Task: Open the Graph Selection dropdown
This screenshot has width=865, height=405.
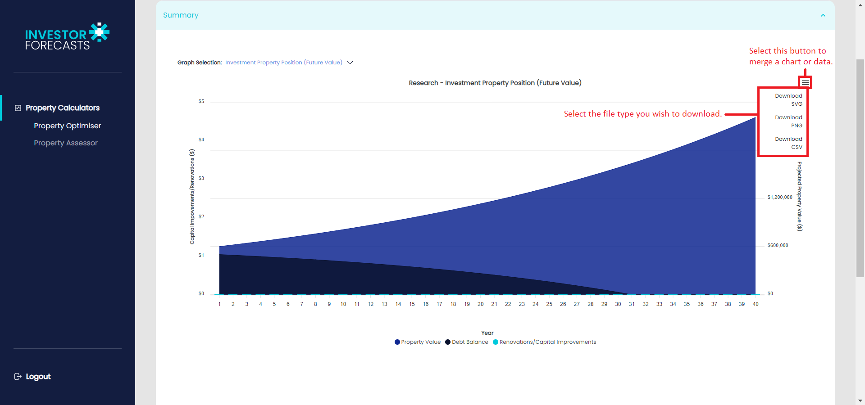Action: tap(284, 62)
